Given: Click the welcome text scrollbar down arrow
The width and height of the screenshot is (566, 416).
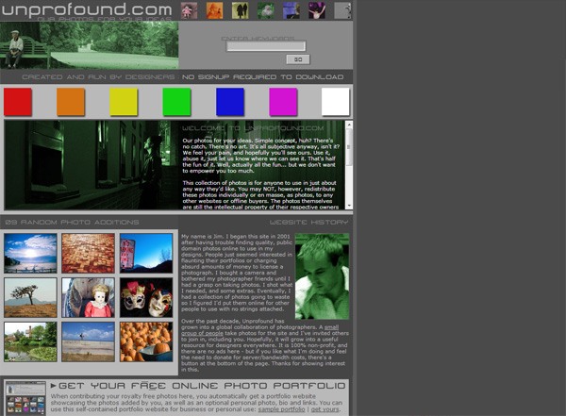Looking at the screenshot, I should coord(349,206).
